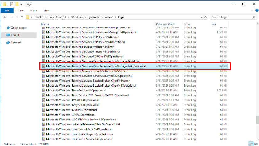Expand chevron after winevt breadcrumb
The width and height of the screenshot is (259, 146).
click(x=116, y=17)
